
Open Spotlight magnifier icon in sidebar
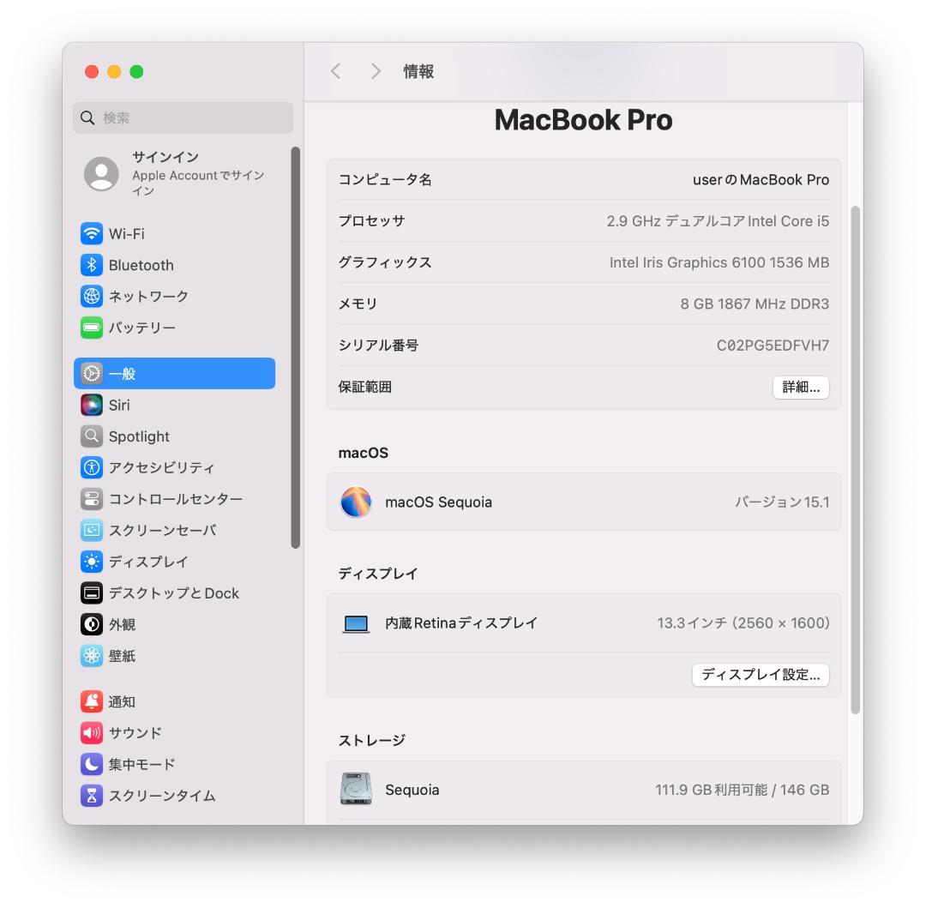point(92,436)
